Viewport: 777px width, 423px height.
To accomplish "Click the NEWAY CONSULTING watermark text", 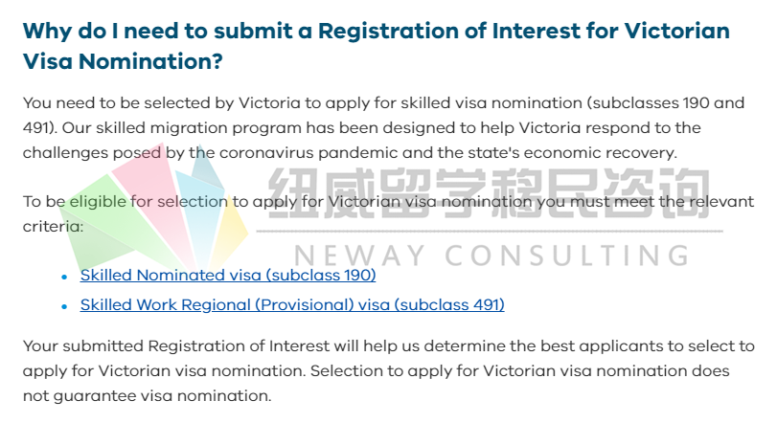I will [491, 256].
